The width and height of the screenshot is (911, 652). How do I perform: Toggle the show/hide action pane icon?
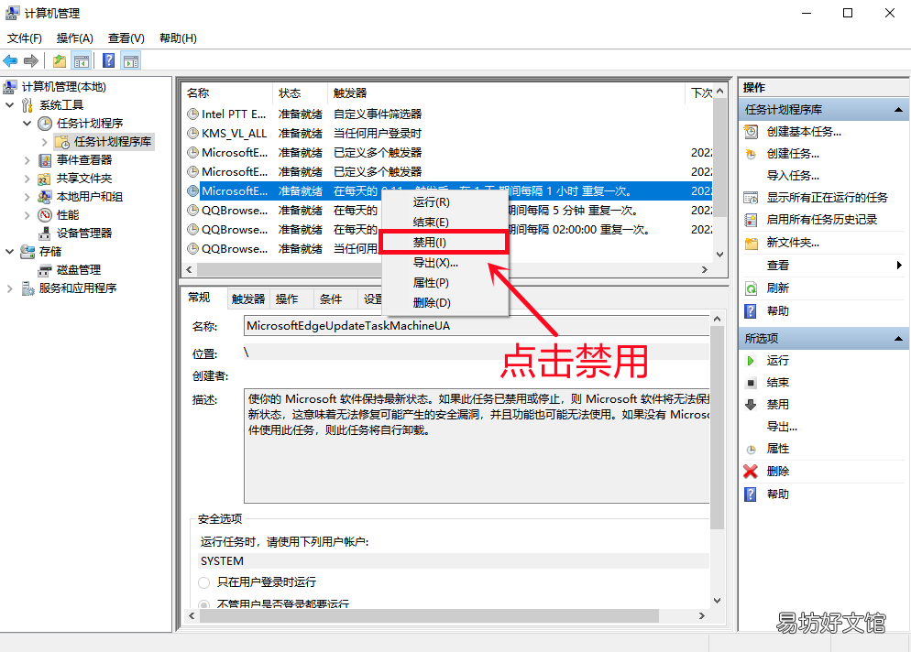[x=131, y=60]
